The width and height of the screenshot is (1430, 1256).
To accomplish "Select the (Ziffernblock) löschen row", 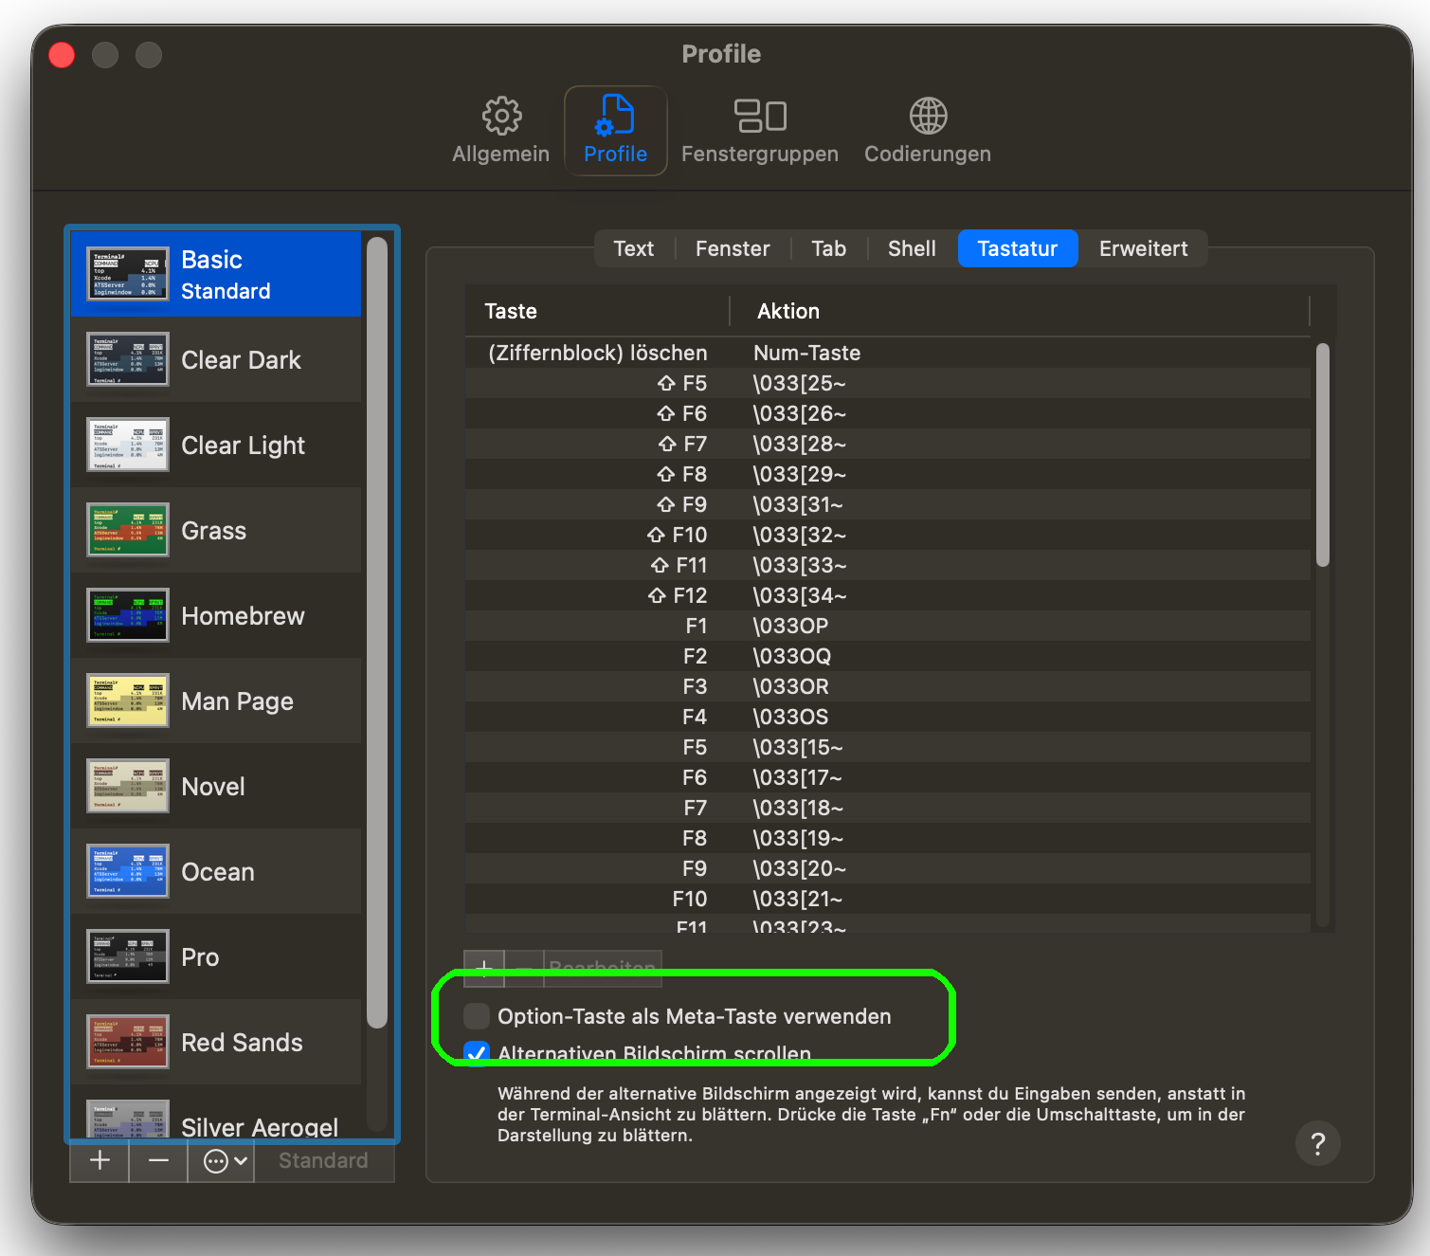I will pyautogui.click(x=888, y=353).
